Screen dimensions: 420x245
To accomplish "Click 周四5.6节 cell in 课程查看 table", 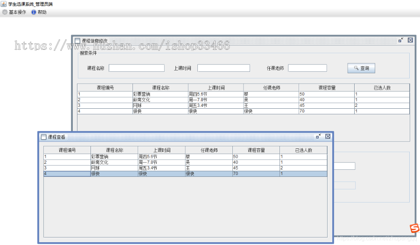I will pyautogui.click(x=162, y=157).
